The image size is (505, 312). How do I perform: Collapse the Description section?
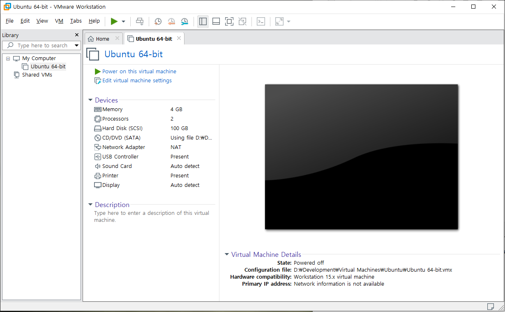coord(90,205)
